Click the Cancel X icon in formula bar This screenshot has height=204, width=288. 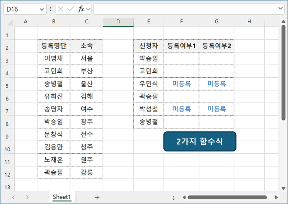point(60,9)
